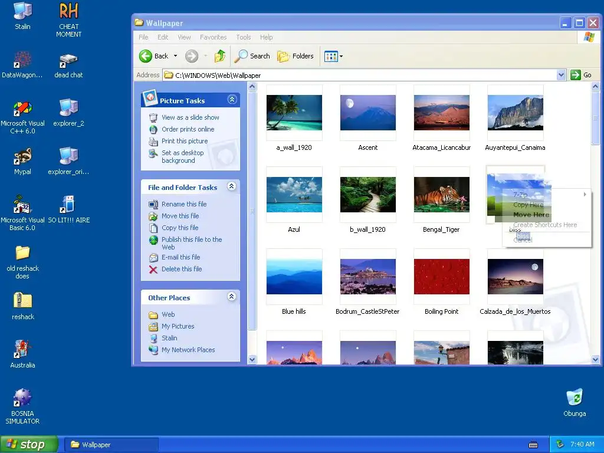Click task pane scroll up arrow
The image size is (604, 453).
pyautogui.click(x=252, y=87)
